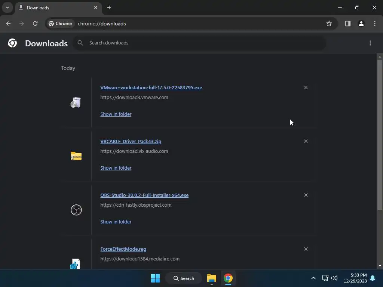The width and height of the screenshot is (383, 287).
Task: Open a new browser tab
Action: (x=109, y=7)
